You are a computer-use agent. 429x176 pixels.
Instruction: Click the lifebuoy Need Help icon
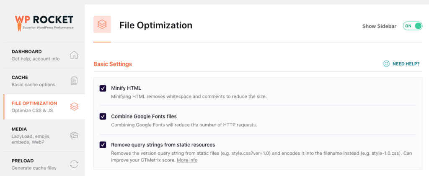tap(386, 64)
